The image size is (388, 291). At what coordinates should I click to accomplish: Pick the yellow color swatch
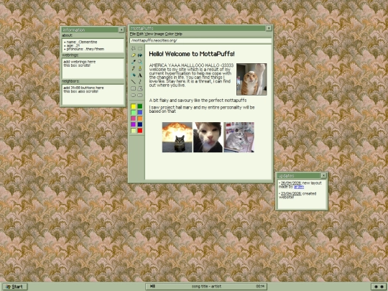tap(134, 106)
